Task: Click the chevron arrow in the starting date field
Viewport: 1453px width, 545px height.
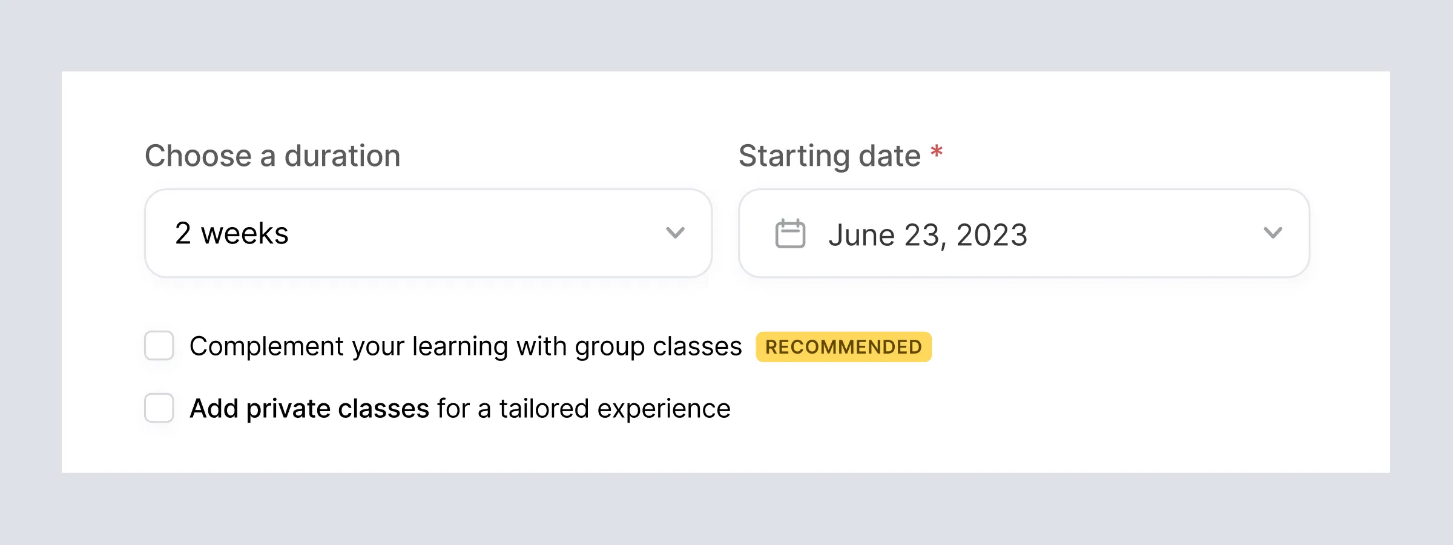Action: 1273,233
